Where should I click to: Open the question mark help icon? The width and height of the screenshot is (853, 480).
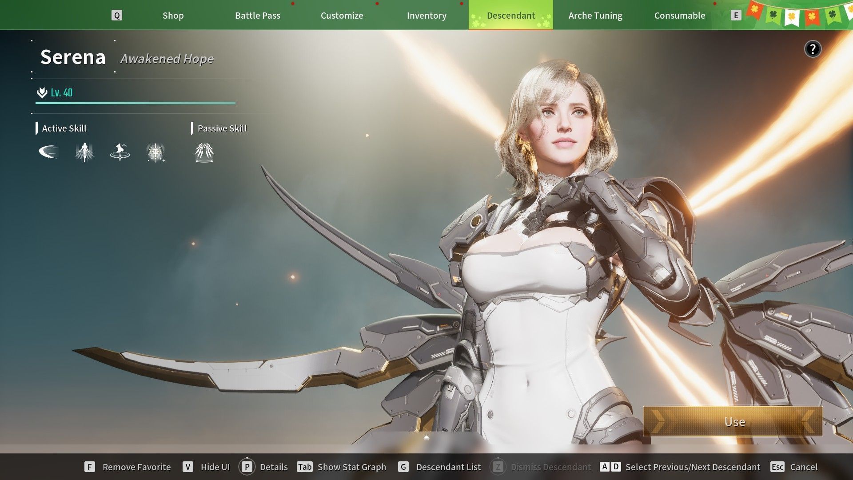(813, 49)
